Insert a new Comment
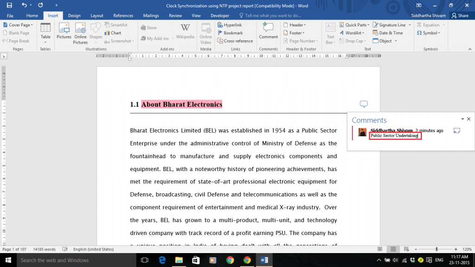The height and width of the screenshot is (267, 475). (x=268, y=32)
